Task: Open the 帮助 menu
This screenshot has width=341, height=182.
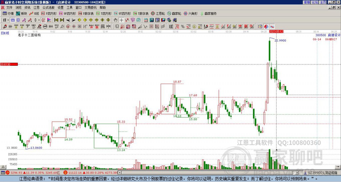Action: point(103,8)
